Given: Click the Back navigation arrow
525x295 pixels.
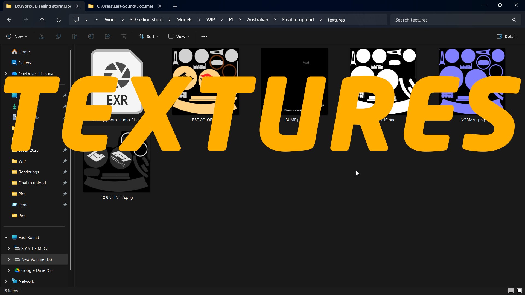Looking at the screenshot, I should pos(9,20).
